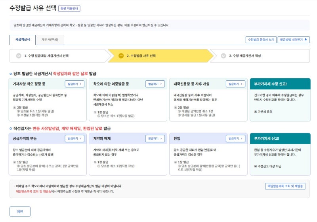Click 발급방법 내려받기 button

(294, 40)
